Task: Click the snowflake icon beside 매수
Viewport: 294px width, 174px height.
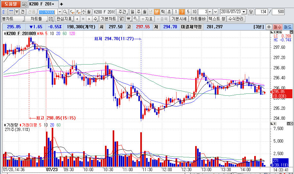Action: (269, 27)
